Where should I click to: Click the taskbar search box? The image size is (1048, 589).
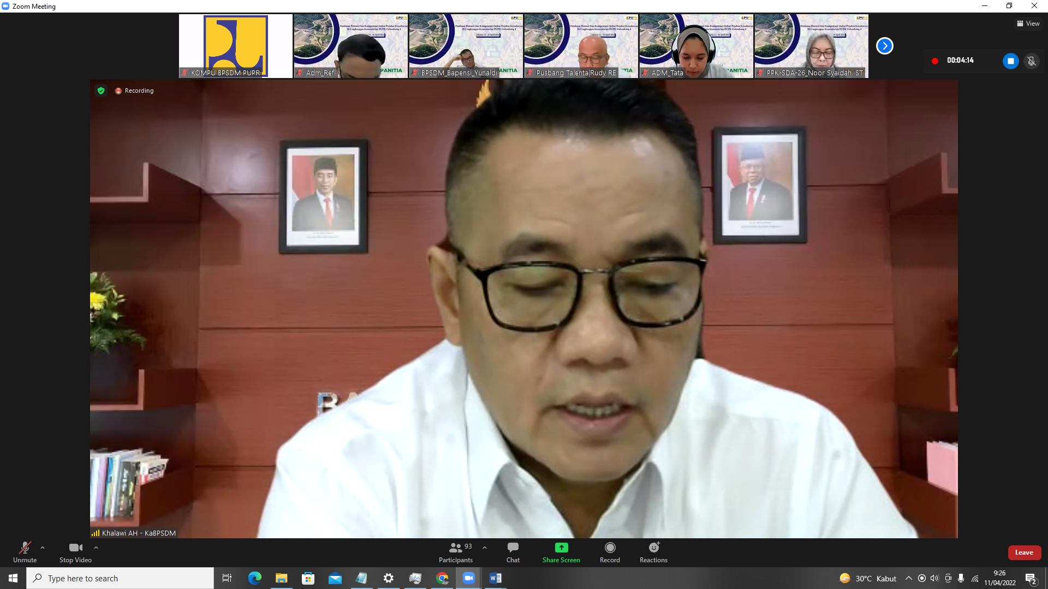coord(120,578)
